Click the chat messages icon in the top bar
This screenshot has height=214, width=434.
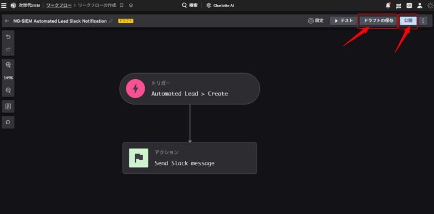[x=399, y=6]
